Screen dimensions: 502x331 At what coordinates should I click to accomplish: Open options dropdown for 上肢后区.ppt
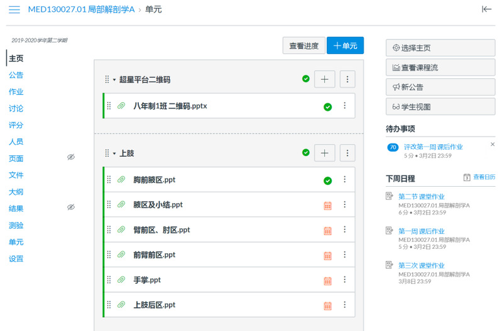pyautogui.click(x=344, y=305)
